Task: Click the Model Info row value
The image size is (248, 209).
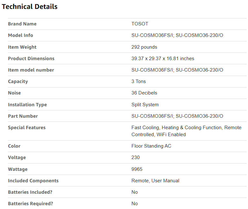Action: coord(177,35)
